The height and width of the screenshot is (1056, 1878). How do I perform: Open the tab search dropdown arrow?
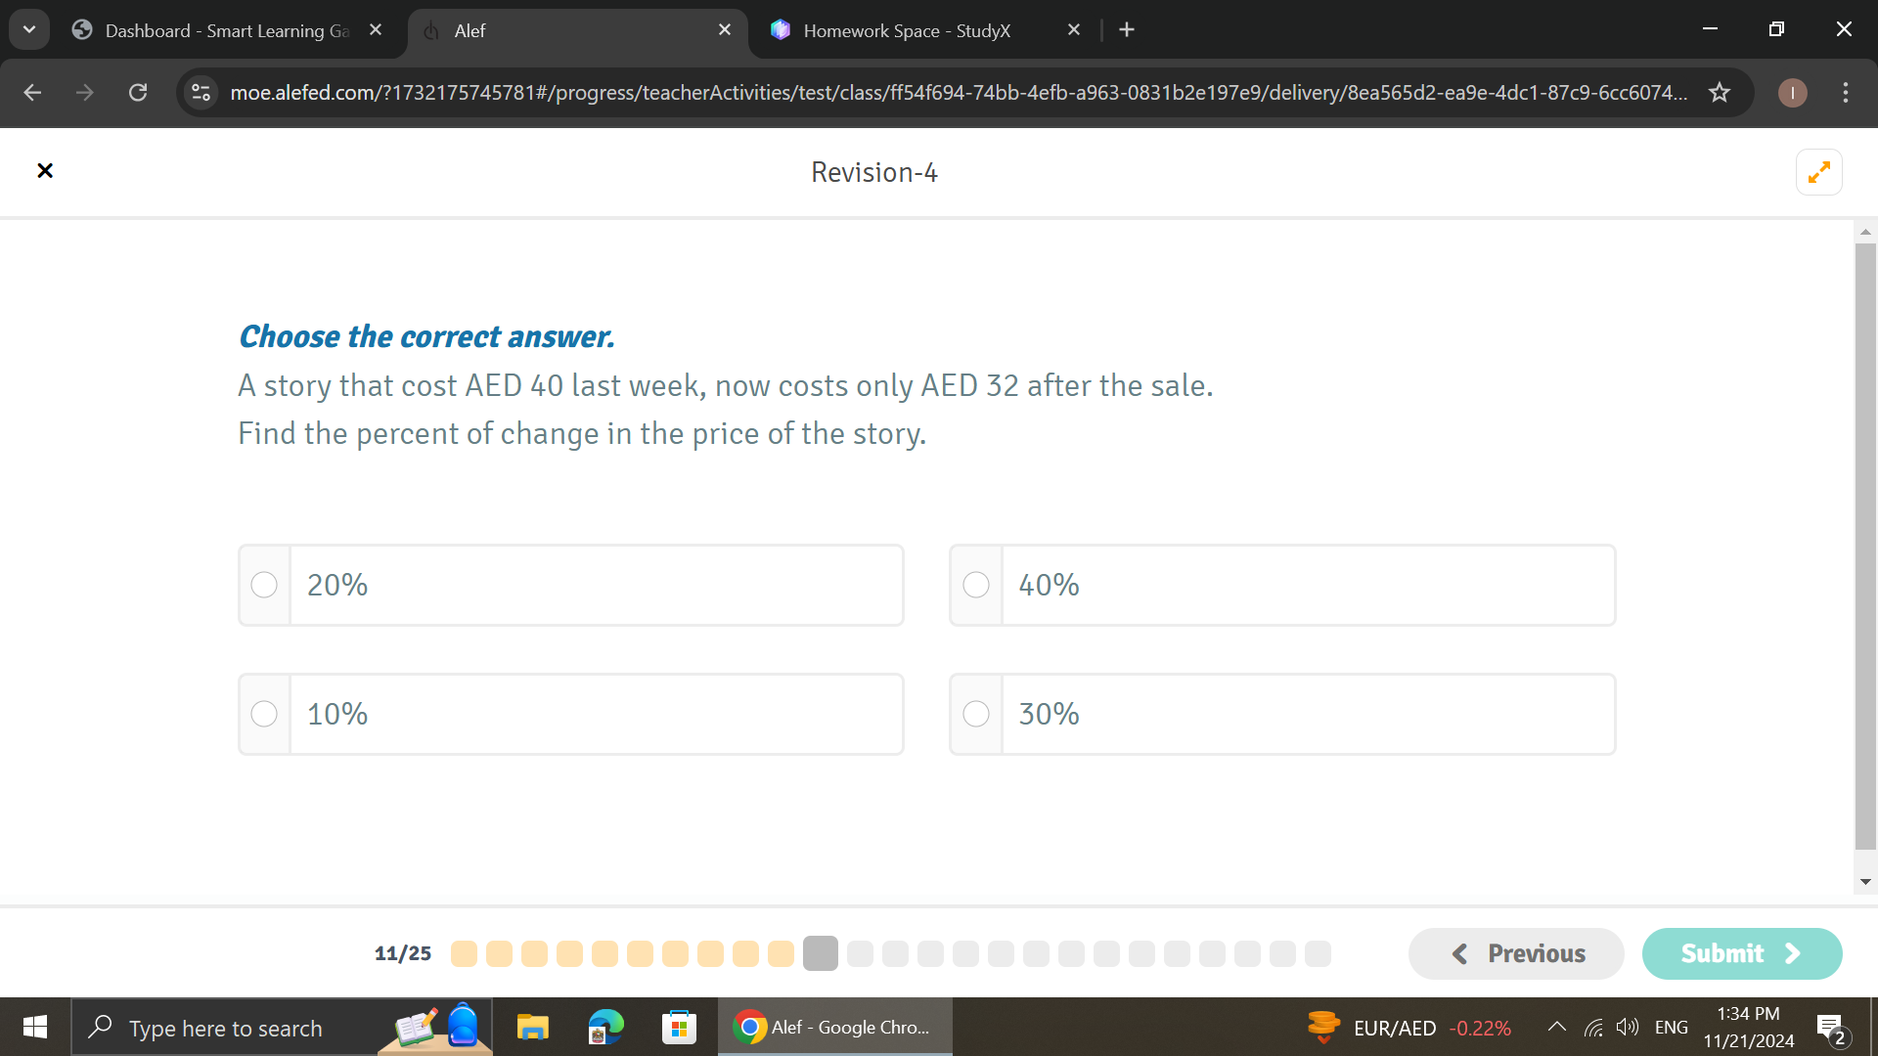(29, 29)
